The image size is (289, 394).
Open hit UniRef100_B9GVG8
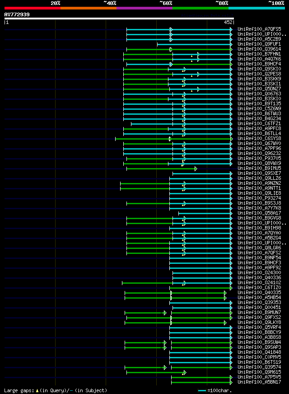[x=259, y=218]
